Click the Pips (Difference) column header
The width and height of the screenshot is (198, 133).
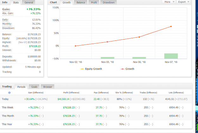pos(101,93)
